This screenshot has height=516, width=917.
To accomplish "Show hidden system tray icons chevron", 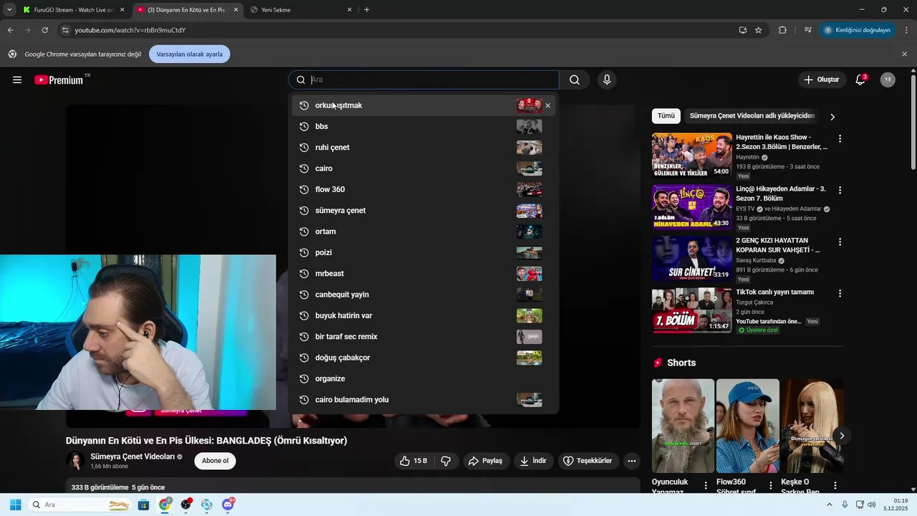I will 830,505.
